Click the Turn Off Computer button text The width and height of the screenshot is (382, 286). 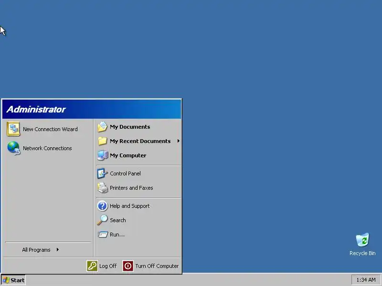click(x=157, y=266)
